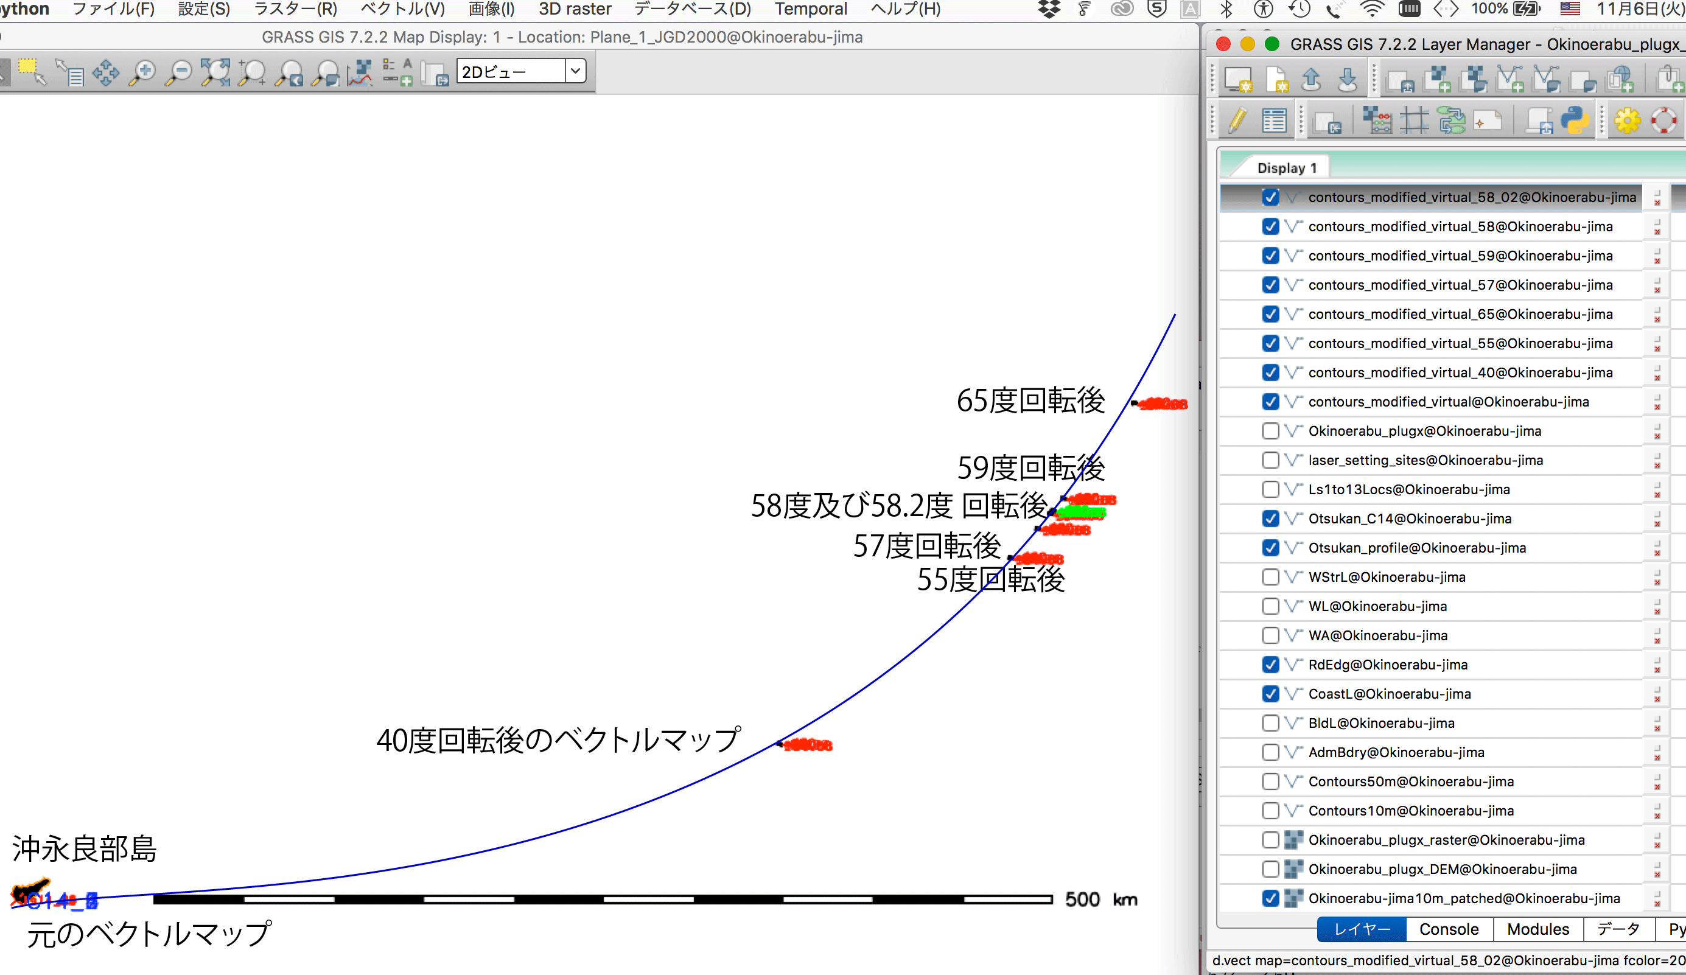Image resolution: width=1686 pixels, height=975 pixels.
Task: Select the レイヤー tab
Action: (x=1362, y=929)
